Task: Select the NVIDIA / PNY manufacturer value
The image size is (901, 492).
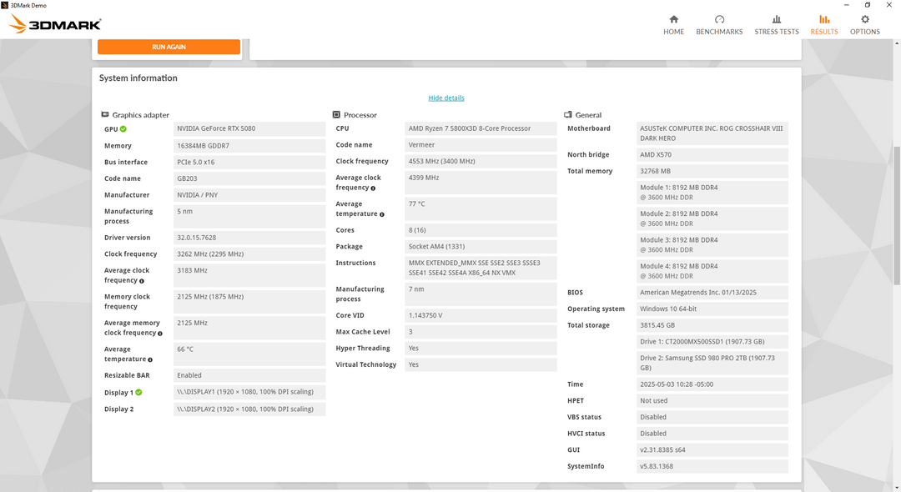Action: [249, 195]
